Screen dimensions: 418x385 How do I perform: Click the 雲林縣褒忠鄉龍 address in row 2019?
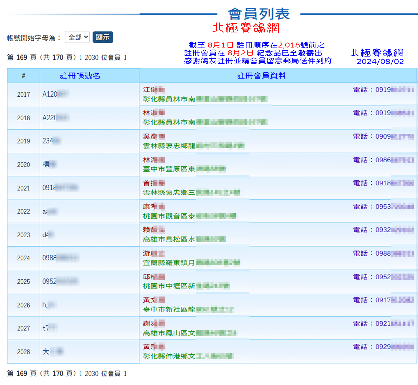point(193,146)
